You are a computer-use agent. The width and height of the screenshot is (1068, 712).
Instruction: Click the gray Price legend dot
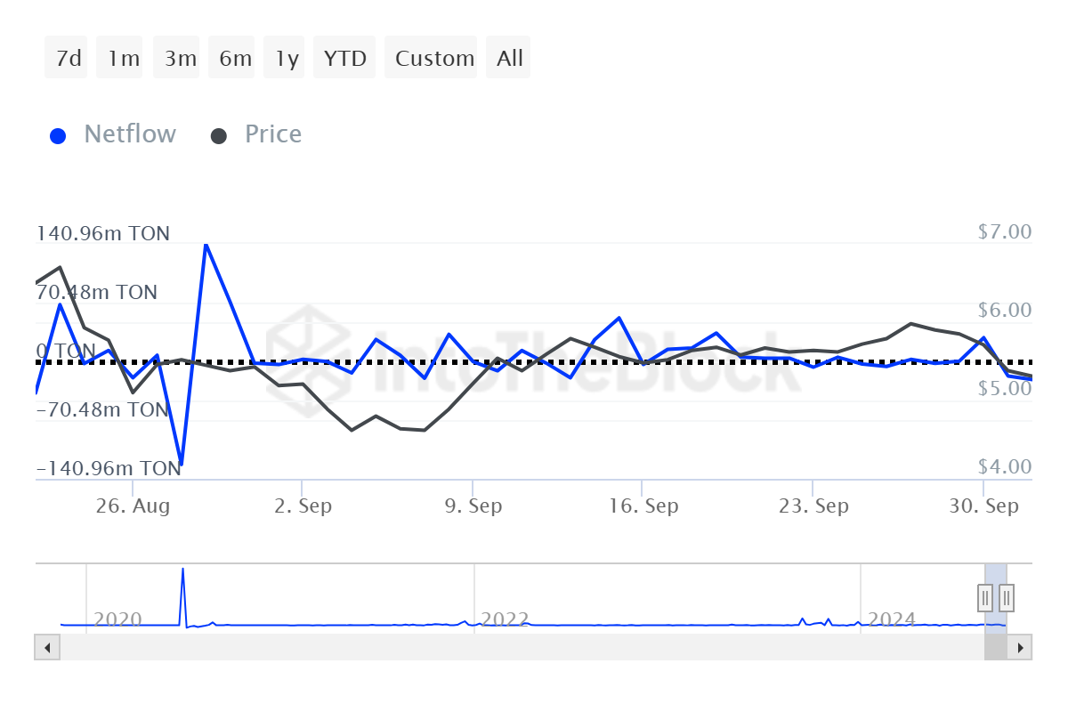[219, 136]
